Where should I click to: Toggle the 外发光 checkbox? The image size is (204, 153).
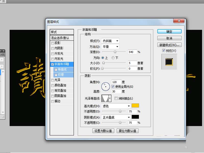pos(53,54)
